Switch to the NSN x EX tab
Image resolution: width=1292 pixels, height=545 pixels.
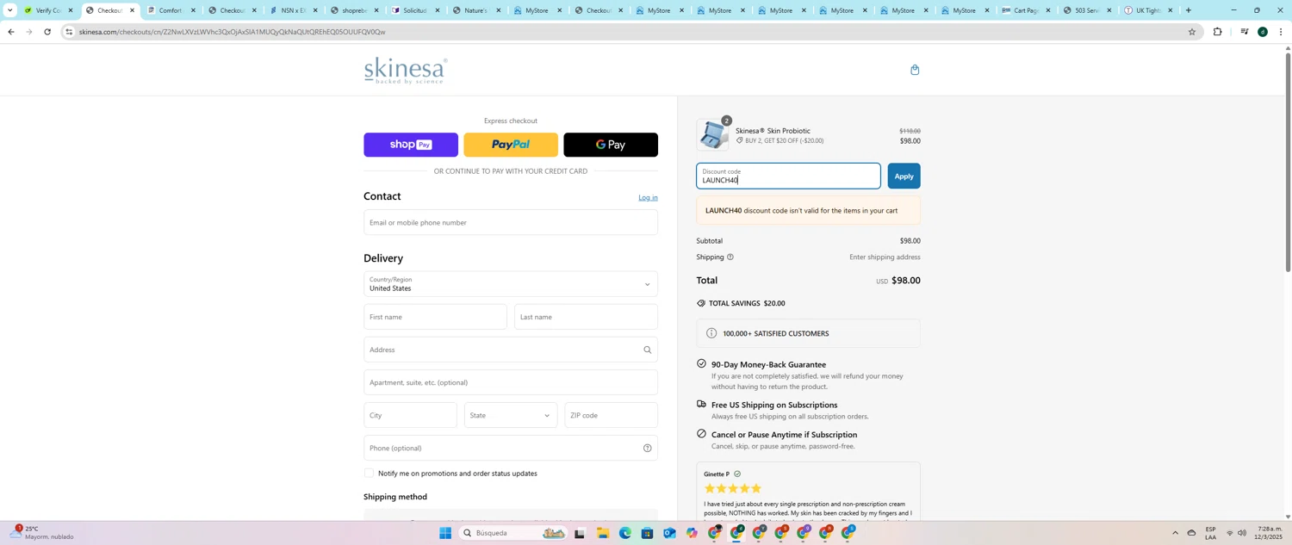[294, 10]
